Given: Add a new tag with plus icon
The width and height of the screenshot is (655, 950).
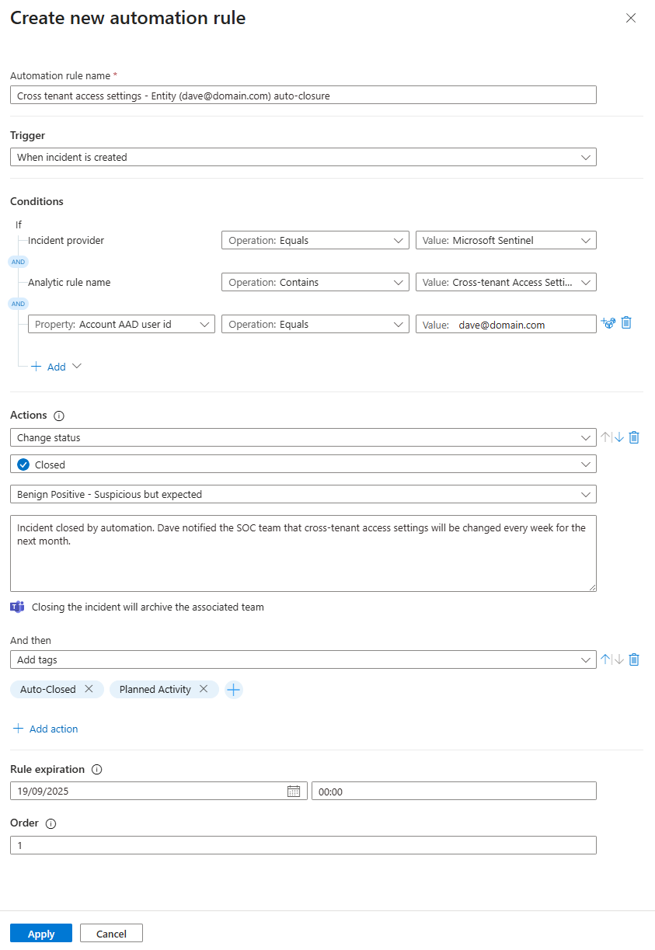Looking at the screenshot, I should pos(234,690).
